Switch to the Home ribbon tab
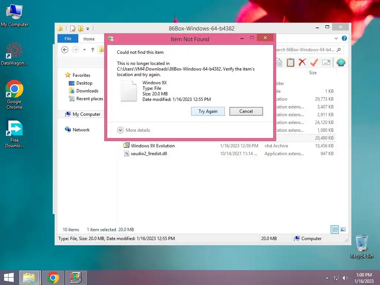Image resolution: width=380 pixels, height=285 pixels. coord(89,39)
